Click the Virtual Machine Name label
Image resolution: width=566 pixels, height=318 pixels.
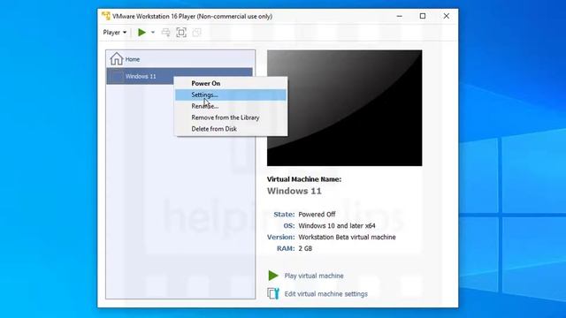(304, 179)
